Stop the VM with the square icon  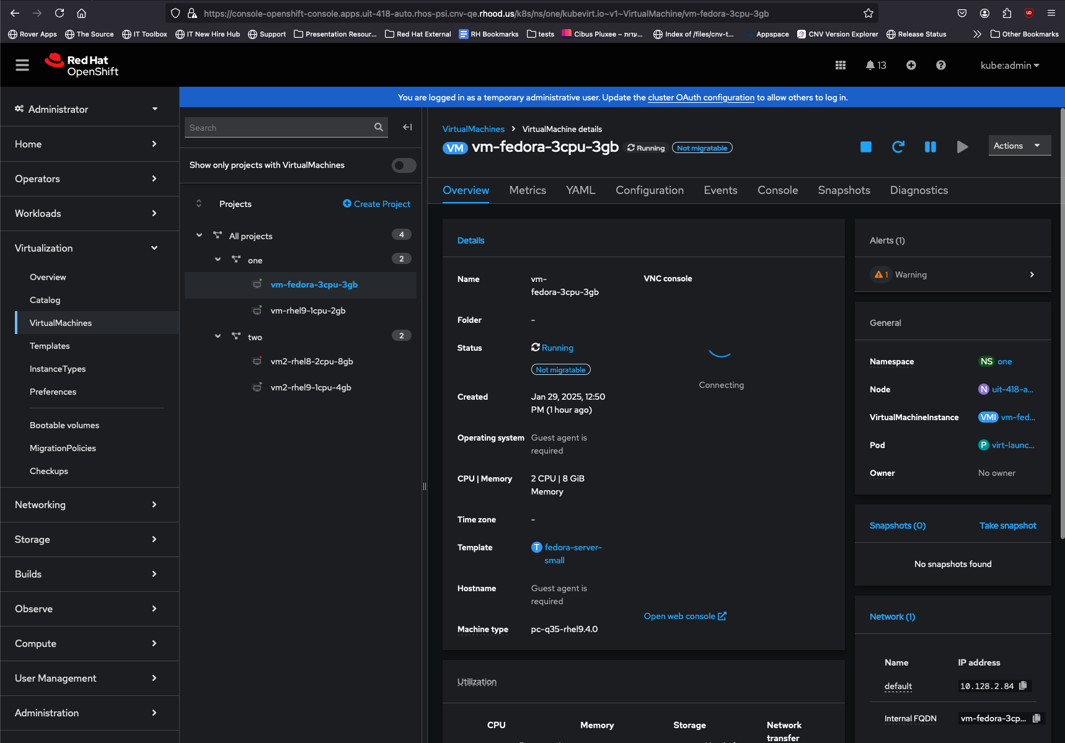click(x=865, y=147)
